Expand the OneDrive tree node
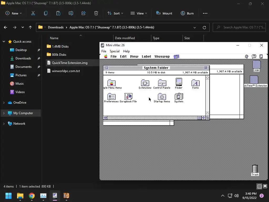Image resolution: width=269 pixels, height=202 pixels. 4,103
